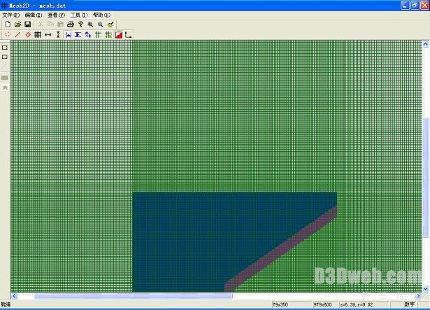
Task: Click the black grid mesh icon
Action: point(38,34)
